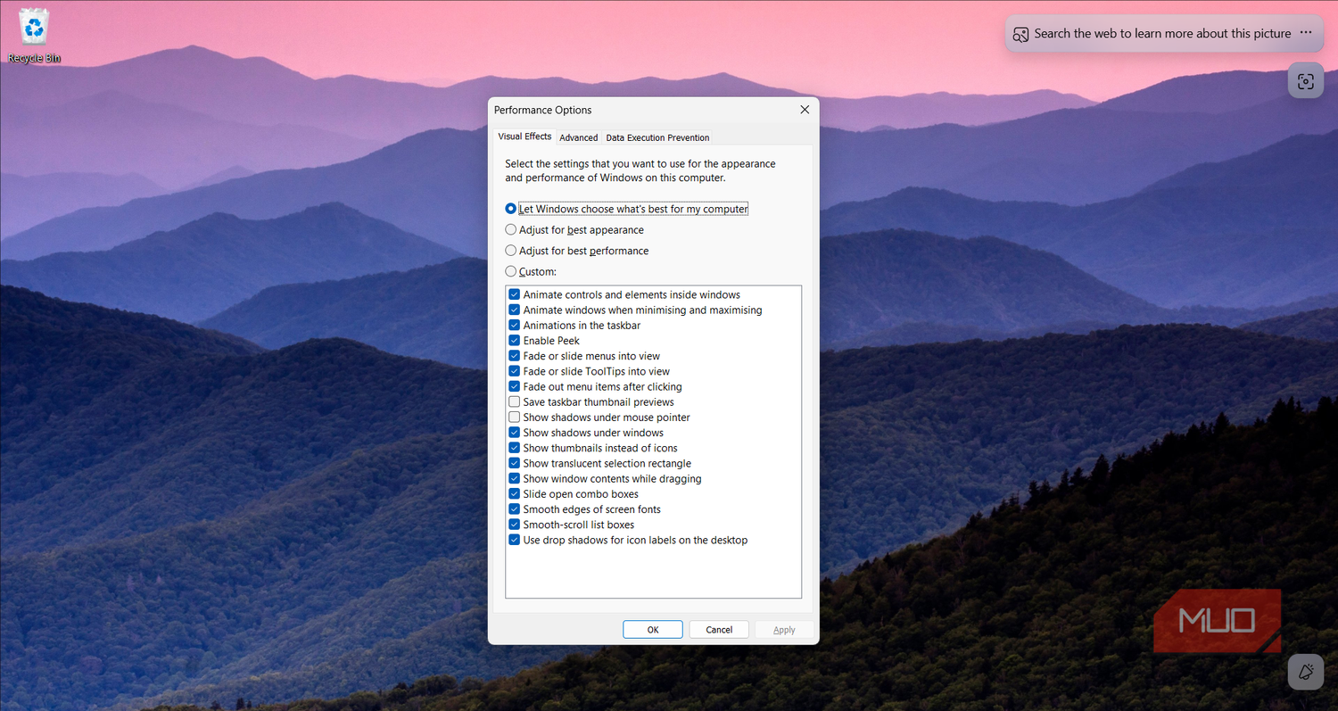1338x711 pixels.
Task: Click the bell icon at bottom right
Action: [1305, 672]
